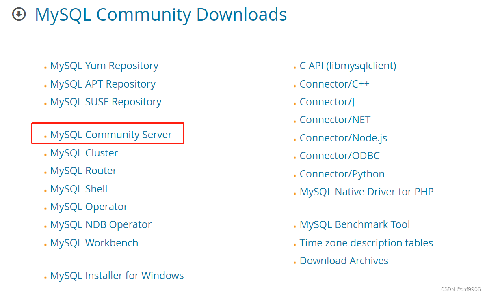Select MySQL Operator link
487x295 pixels.
point(89,207)
